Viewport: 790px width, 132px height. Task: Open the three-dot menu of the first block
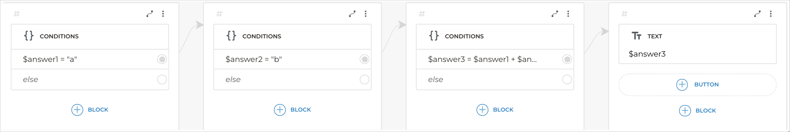(x=163, y=14)
